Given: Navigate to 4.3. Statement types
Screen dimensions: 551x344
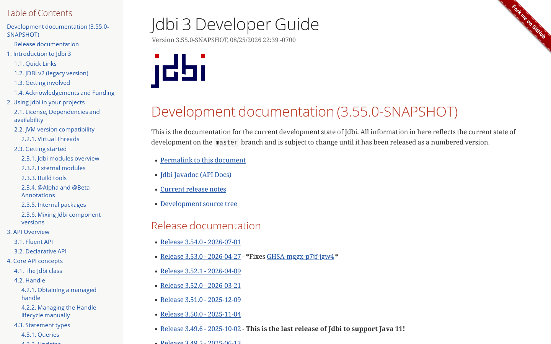Looking at the screenshot, I should tap(42, 325).
